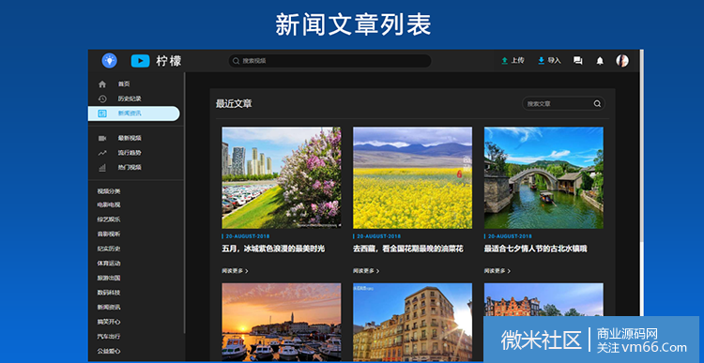Open 流行趋势 in the sidebar

130,153
